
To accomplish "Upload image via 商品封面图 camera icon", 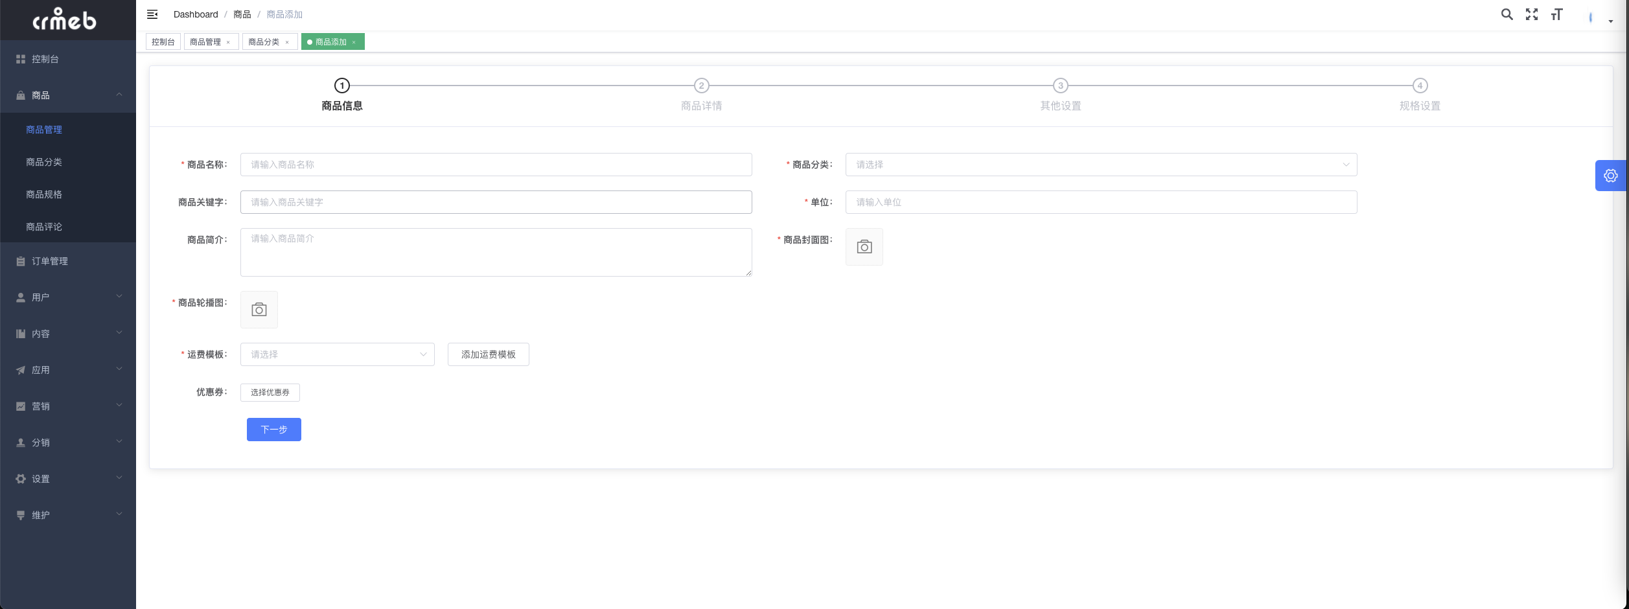I will click(864, 247).
